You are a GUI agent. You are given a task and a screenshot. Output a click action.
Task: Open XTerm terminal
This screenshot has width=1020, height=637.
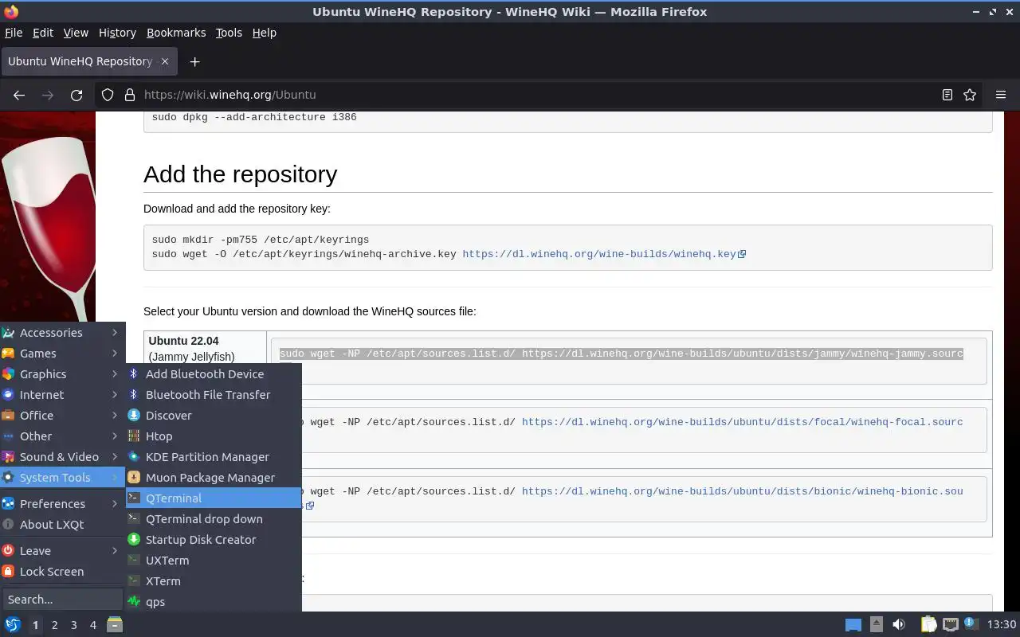[x=214, y=581]
